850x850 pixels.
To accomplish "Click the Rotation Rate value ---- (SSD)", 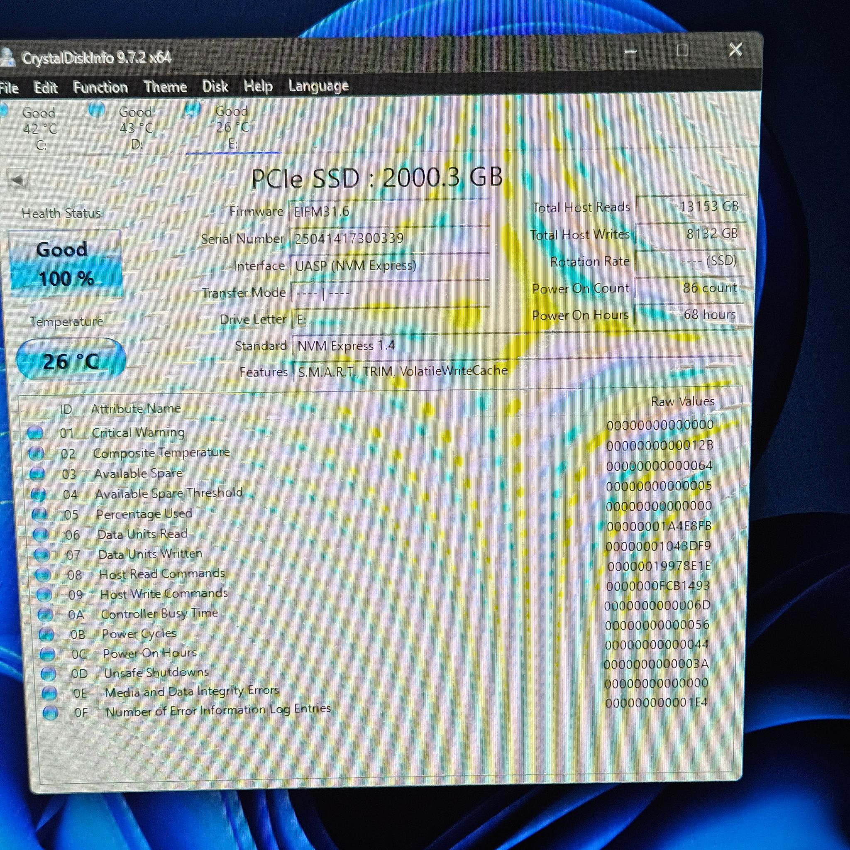I will [x=689, y=261].
